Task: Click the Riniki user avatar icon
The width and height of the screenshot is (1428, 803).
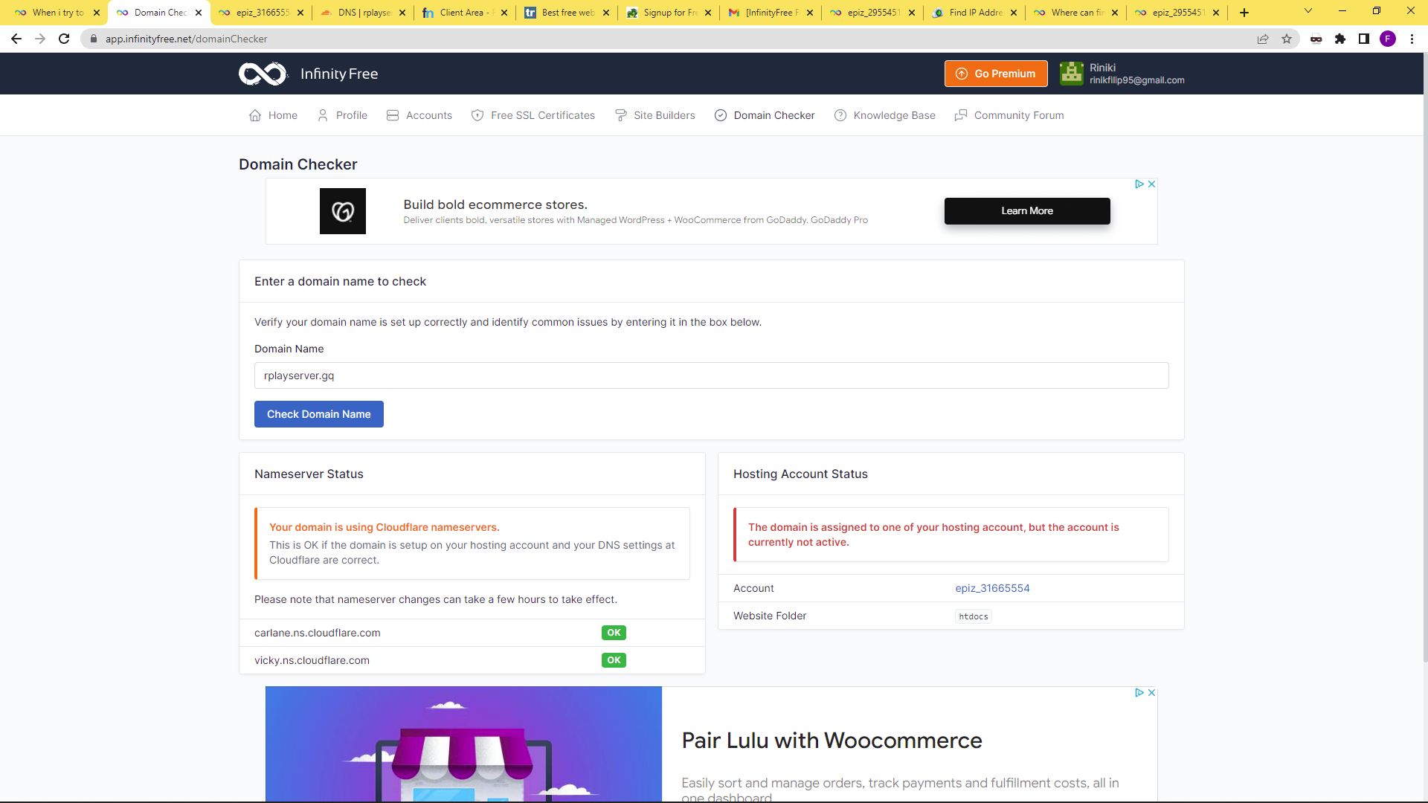Action: pyautogui.click(x=1071, y=74)
